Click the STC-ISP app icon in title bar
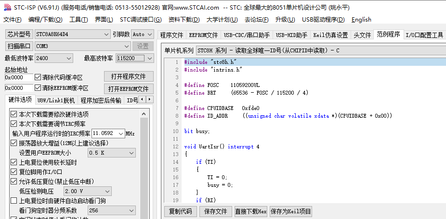Image resolution: width=446 pixels, height=219 pixels. [7, 7]
